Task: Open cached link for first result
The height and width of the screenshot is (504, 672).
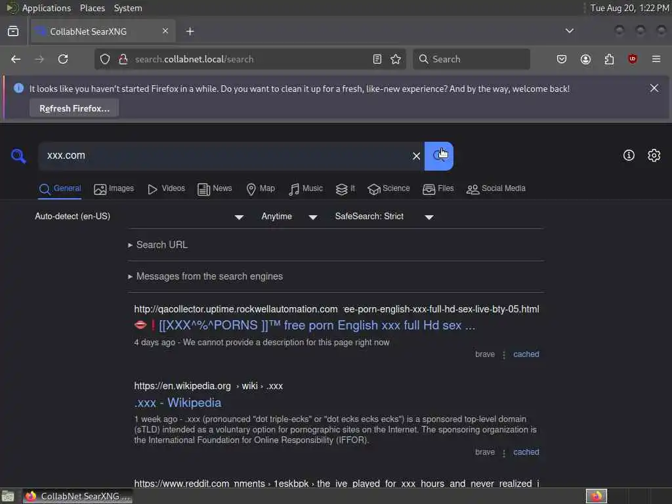Action: coord(526,354)
